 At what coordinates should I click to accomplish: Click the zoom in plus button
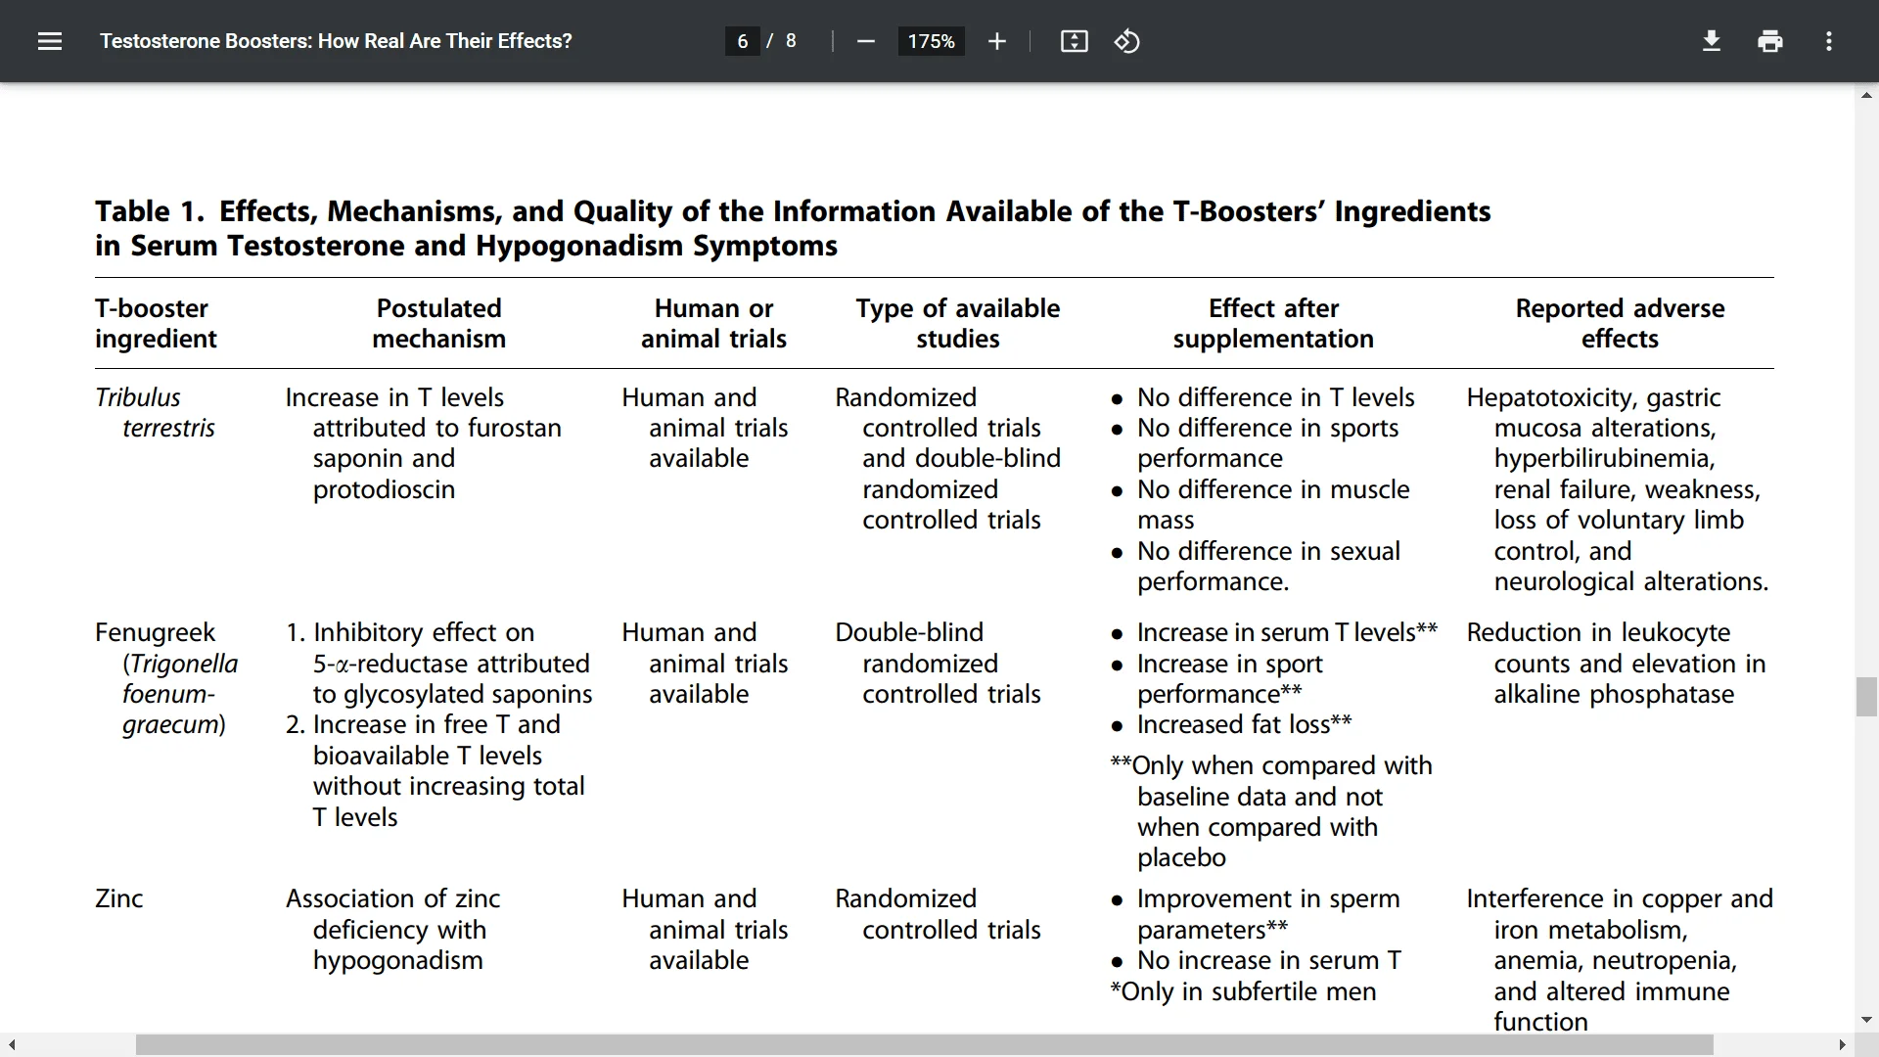point(996,41)
